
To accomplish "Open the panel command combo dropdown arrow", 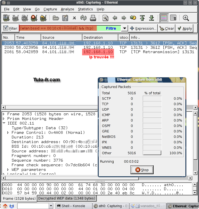I will click(51, 206).
